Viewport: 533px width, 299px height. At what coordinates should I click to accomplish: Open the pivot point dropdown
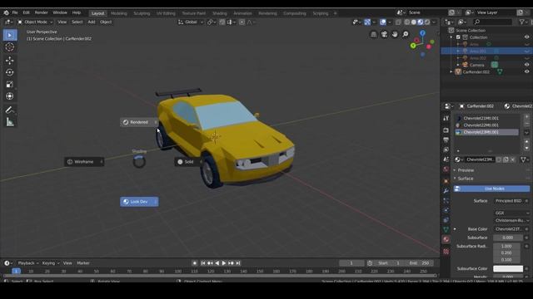coord(212,22)
